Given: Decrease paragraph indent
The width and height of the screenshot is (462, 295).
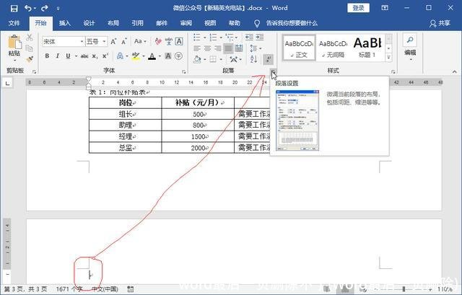Looking at the screenshot, I should pyautogui.click(x=249, y=37).
